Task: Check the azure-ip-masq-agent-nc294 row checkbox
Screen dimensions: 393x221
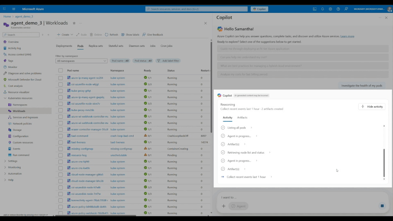Action: [61, 78]
